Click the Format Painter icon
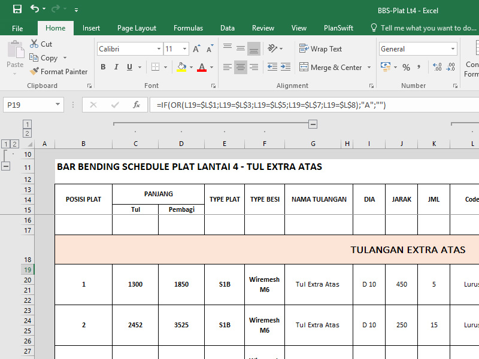 click(34, 71)
